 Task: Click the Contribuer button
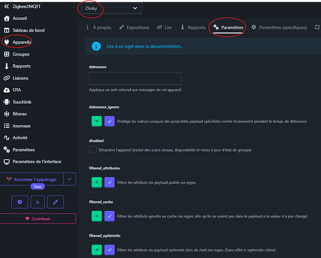(x=38, y=218)
